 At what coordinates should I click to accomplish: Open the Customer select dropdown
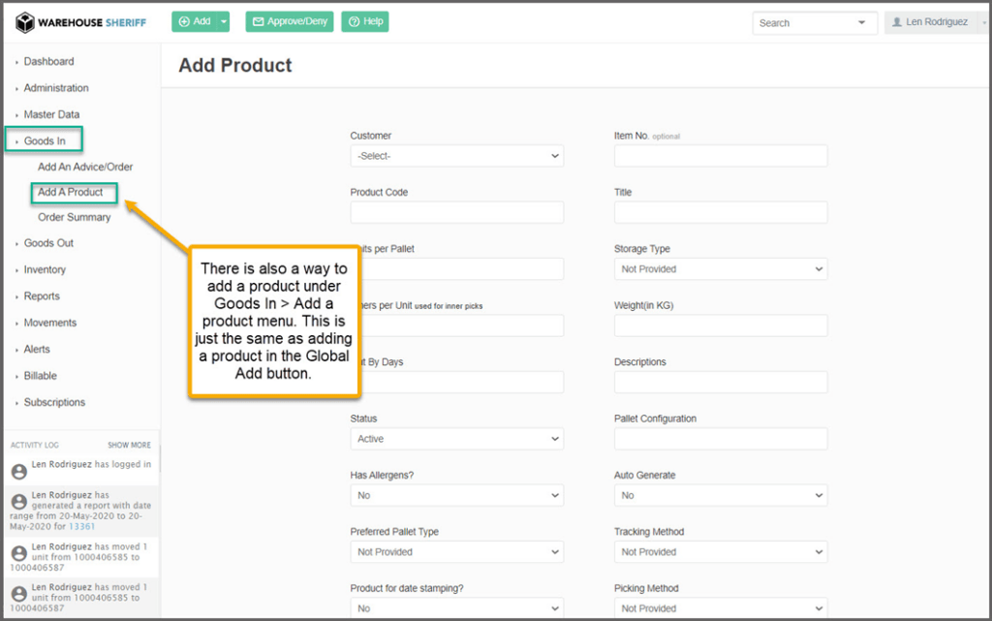[456, 156]
